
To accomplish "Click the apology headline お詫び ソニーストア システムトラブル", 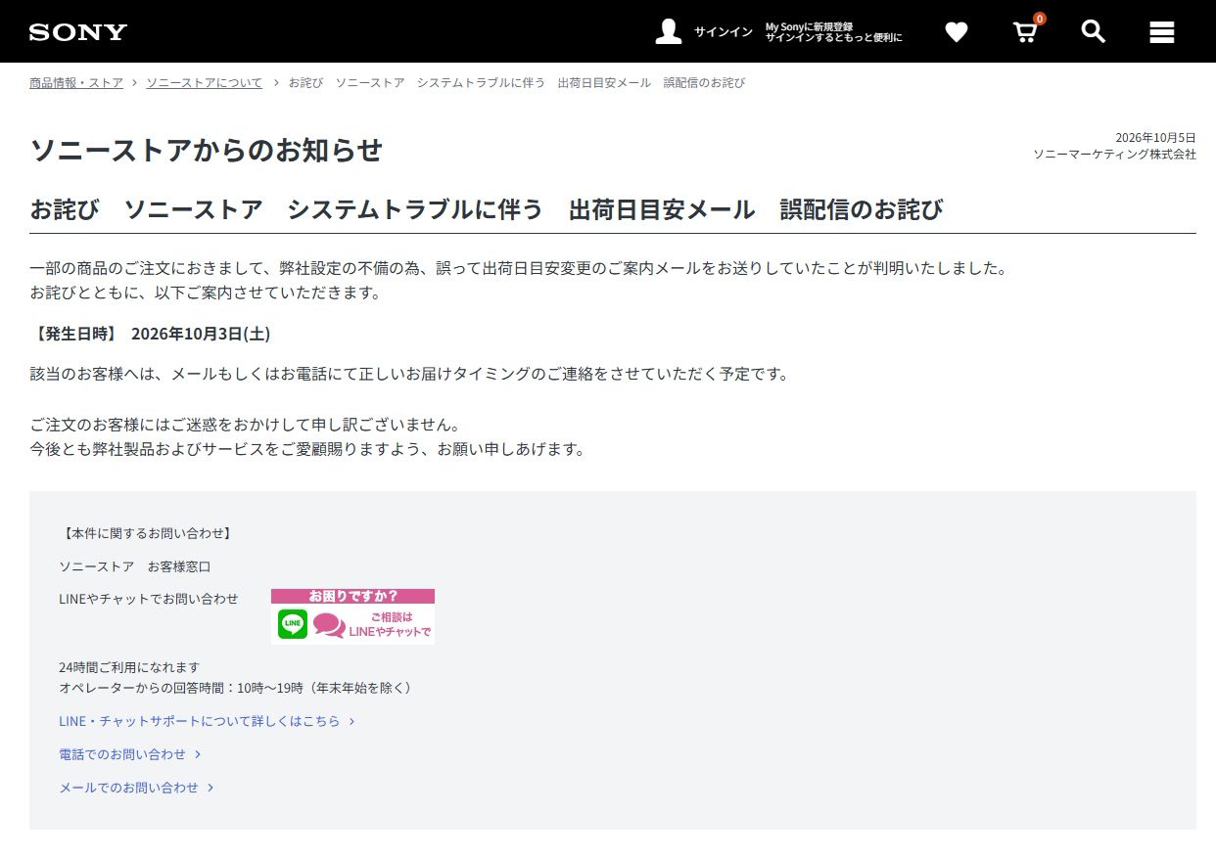I will pos(487,209).
